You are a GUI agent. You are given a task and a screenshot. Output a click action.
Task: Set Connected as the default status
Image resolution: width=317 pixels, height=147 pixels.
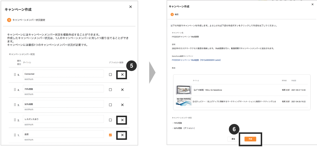pyautogui.click(x=110, y=75)
